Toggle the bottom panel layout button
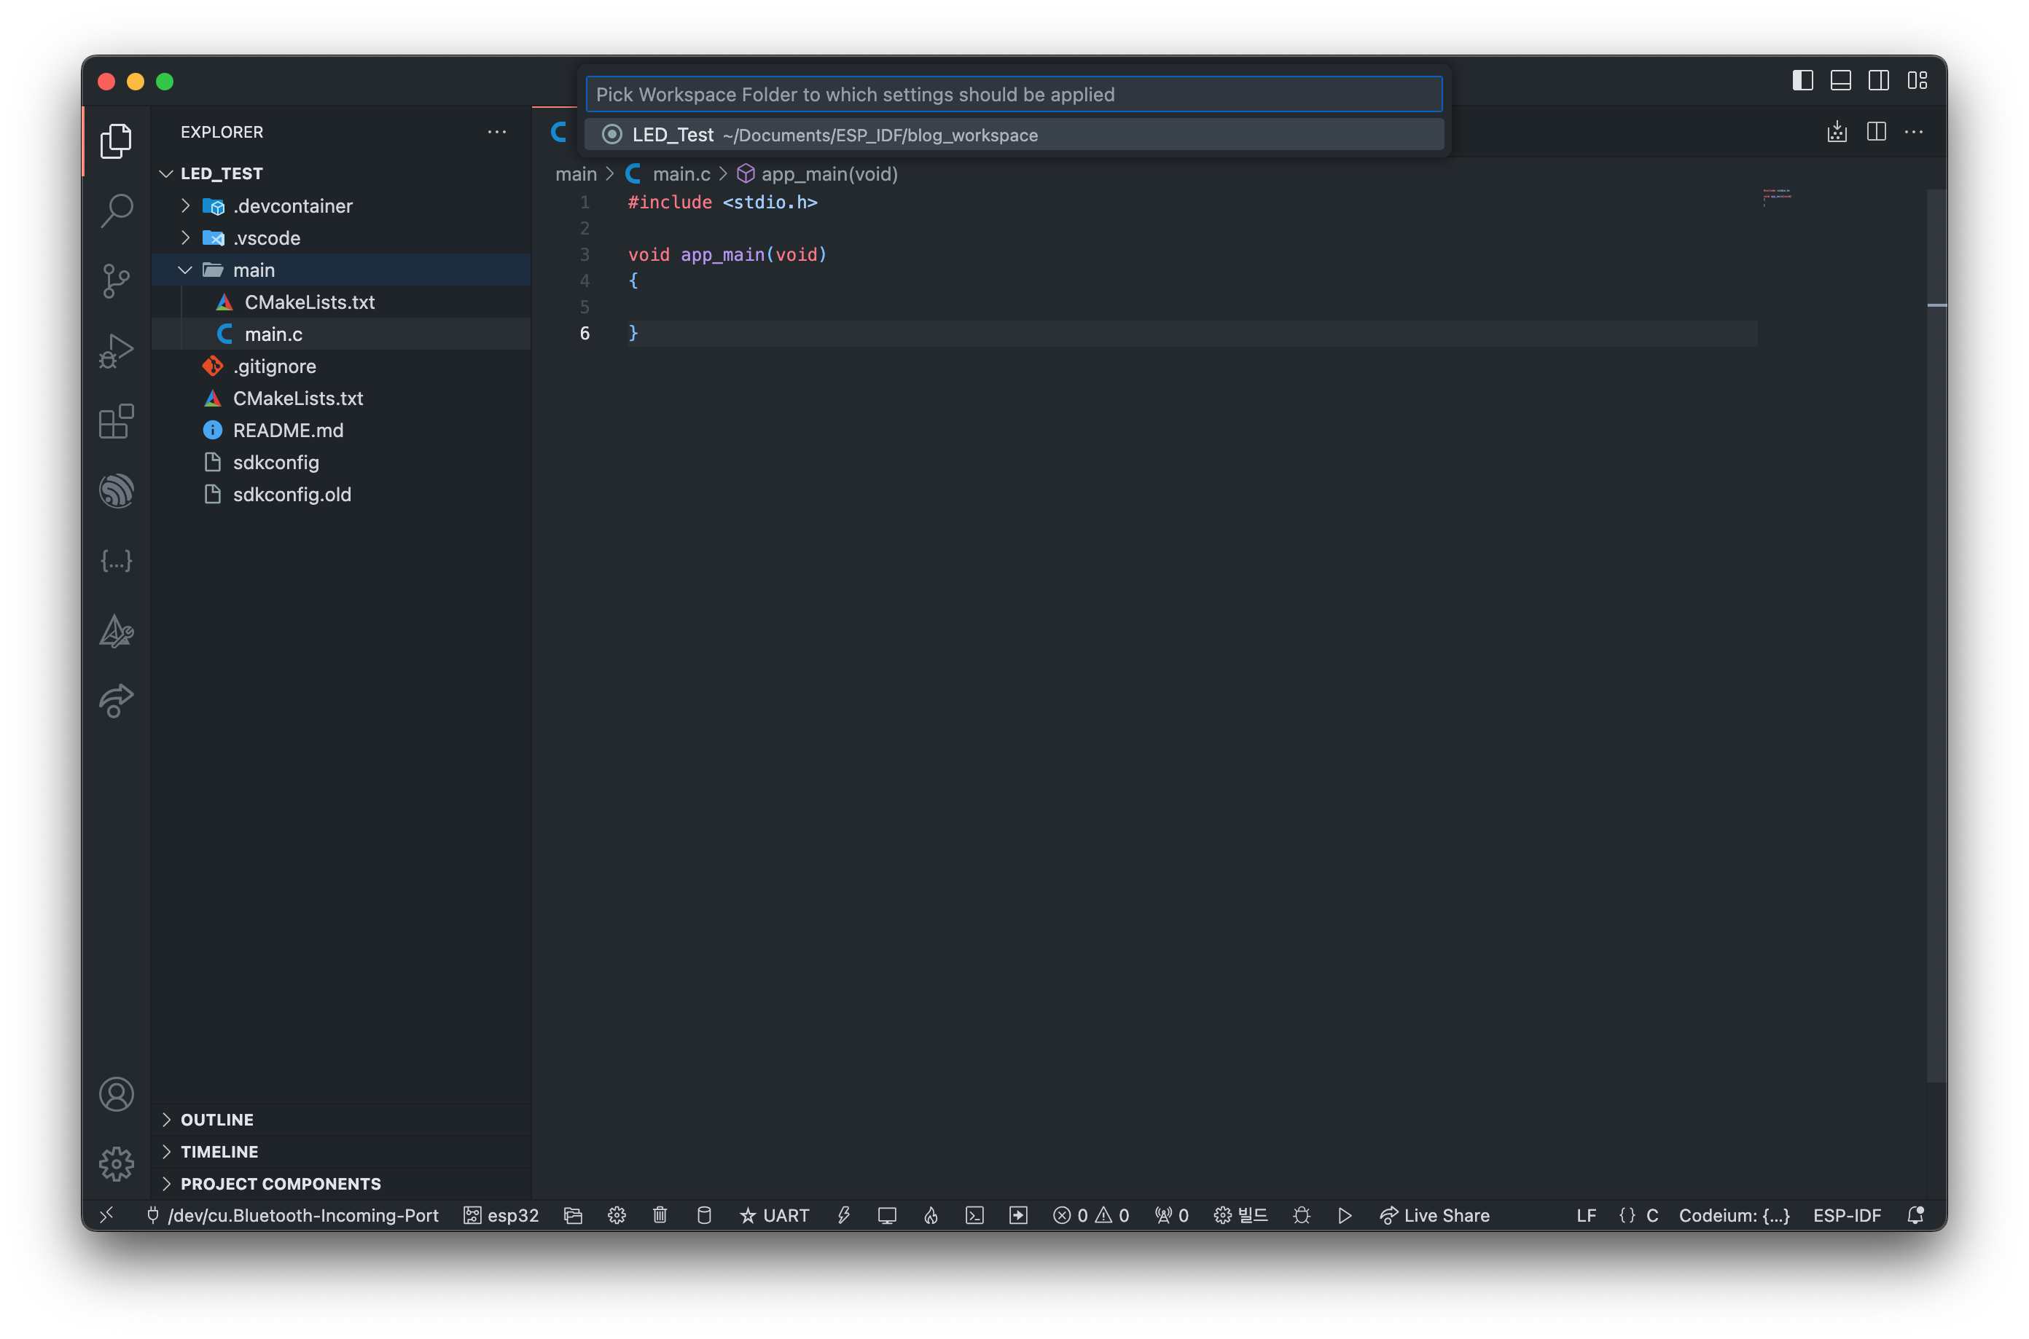2029x1339 pixels. pyautogui.click(x=1840, y=80)
